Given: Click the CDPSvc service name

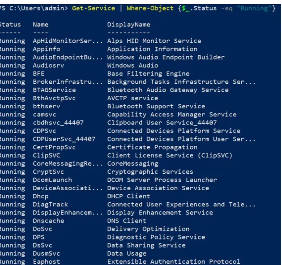Looking at the screenshot, I should (45, 131).
